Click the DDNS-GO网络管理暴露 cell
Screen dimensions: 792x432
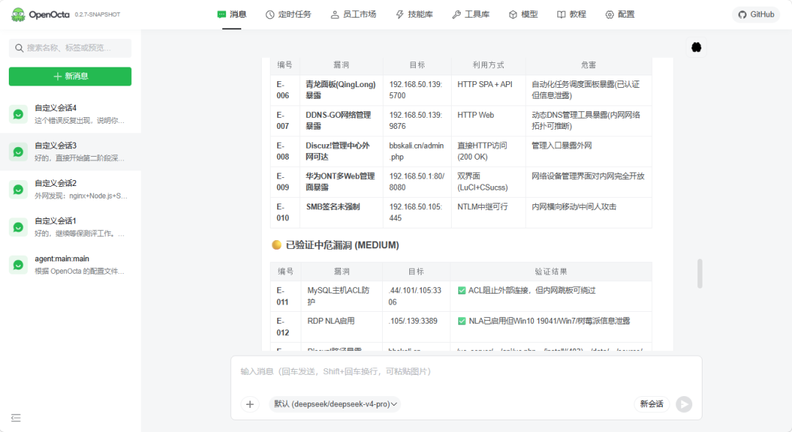341,121
